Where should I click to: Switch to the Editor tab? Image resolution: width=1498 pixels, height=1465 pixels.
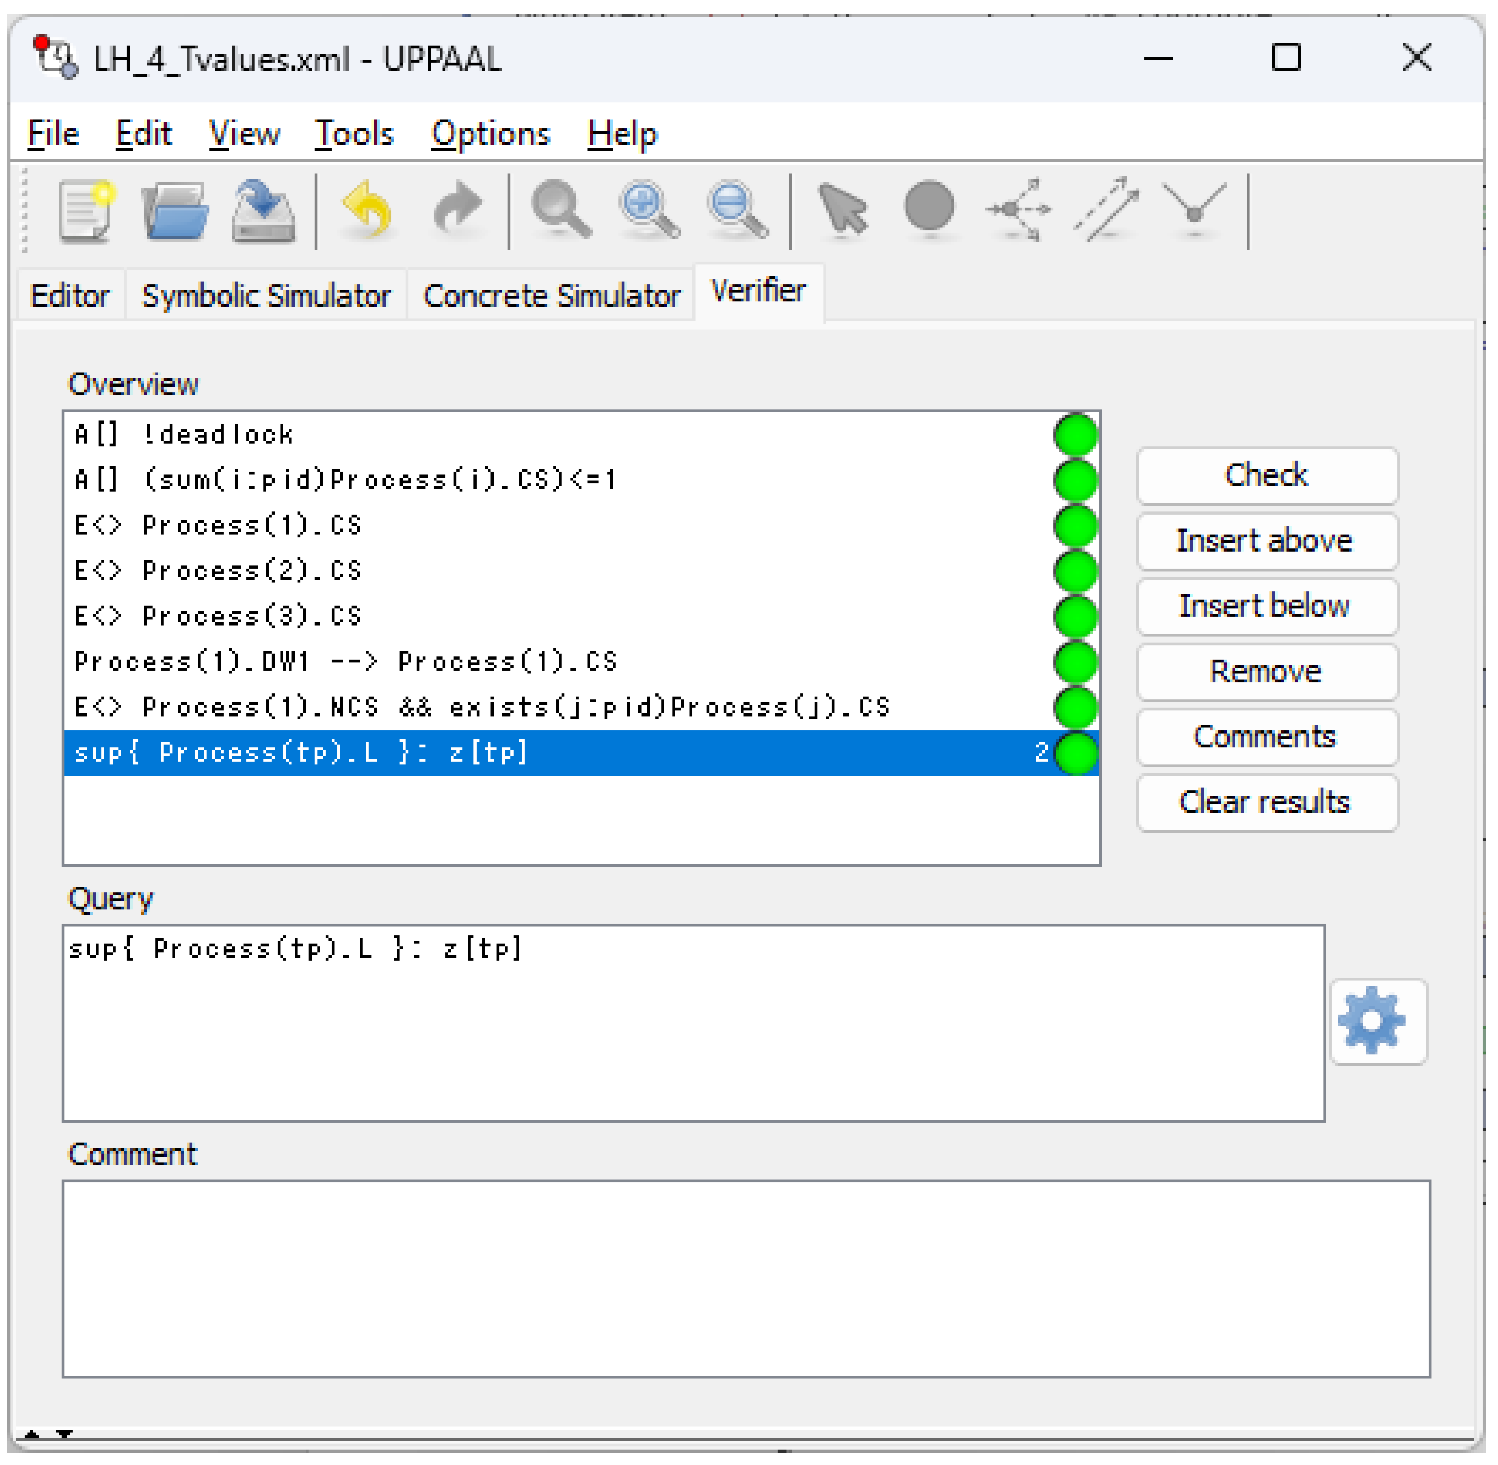tap(70, 296)
